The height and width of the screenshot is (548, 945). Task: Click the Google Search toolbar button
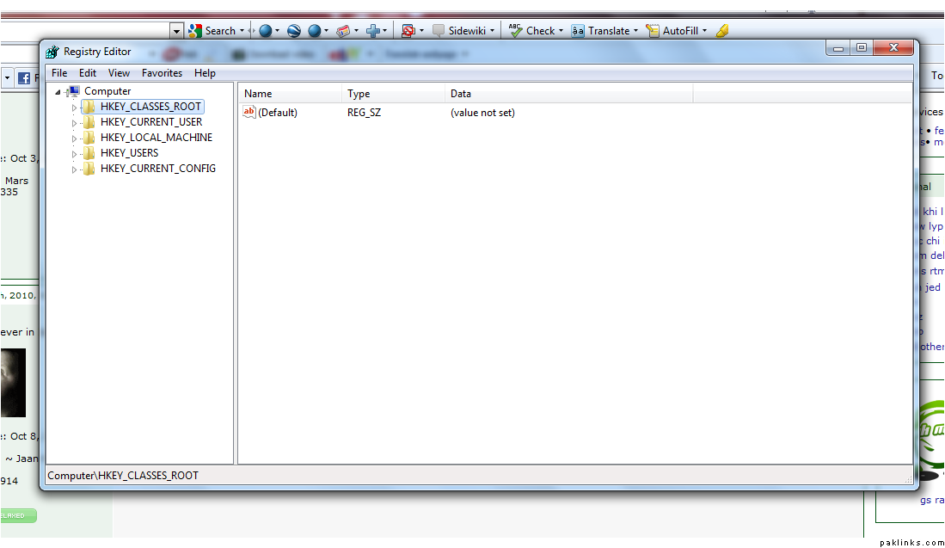tap(212, 31)
